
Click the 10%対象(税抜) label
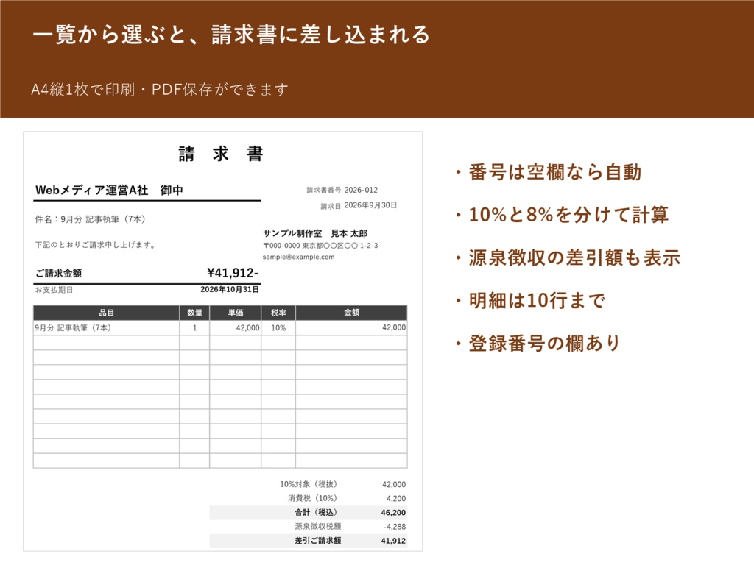tap(309, 484)
